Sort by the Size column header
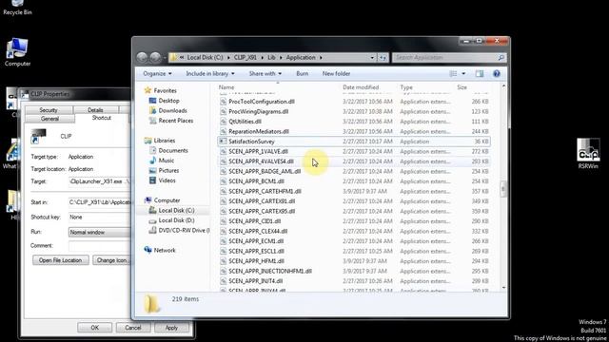Screen dimensions: 609x342 click(462, 87)
